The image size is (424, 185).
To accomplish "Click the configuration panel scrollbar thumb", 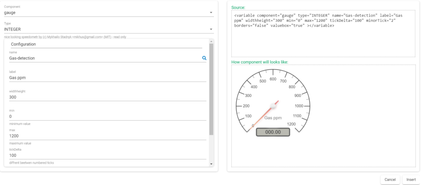I will tap(211, 89).
